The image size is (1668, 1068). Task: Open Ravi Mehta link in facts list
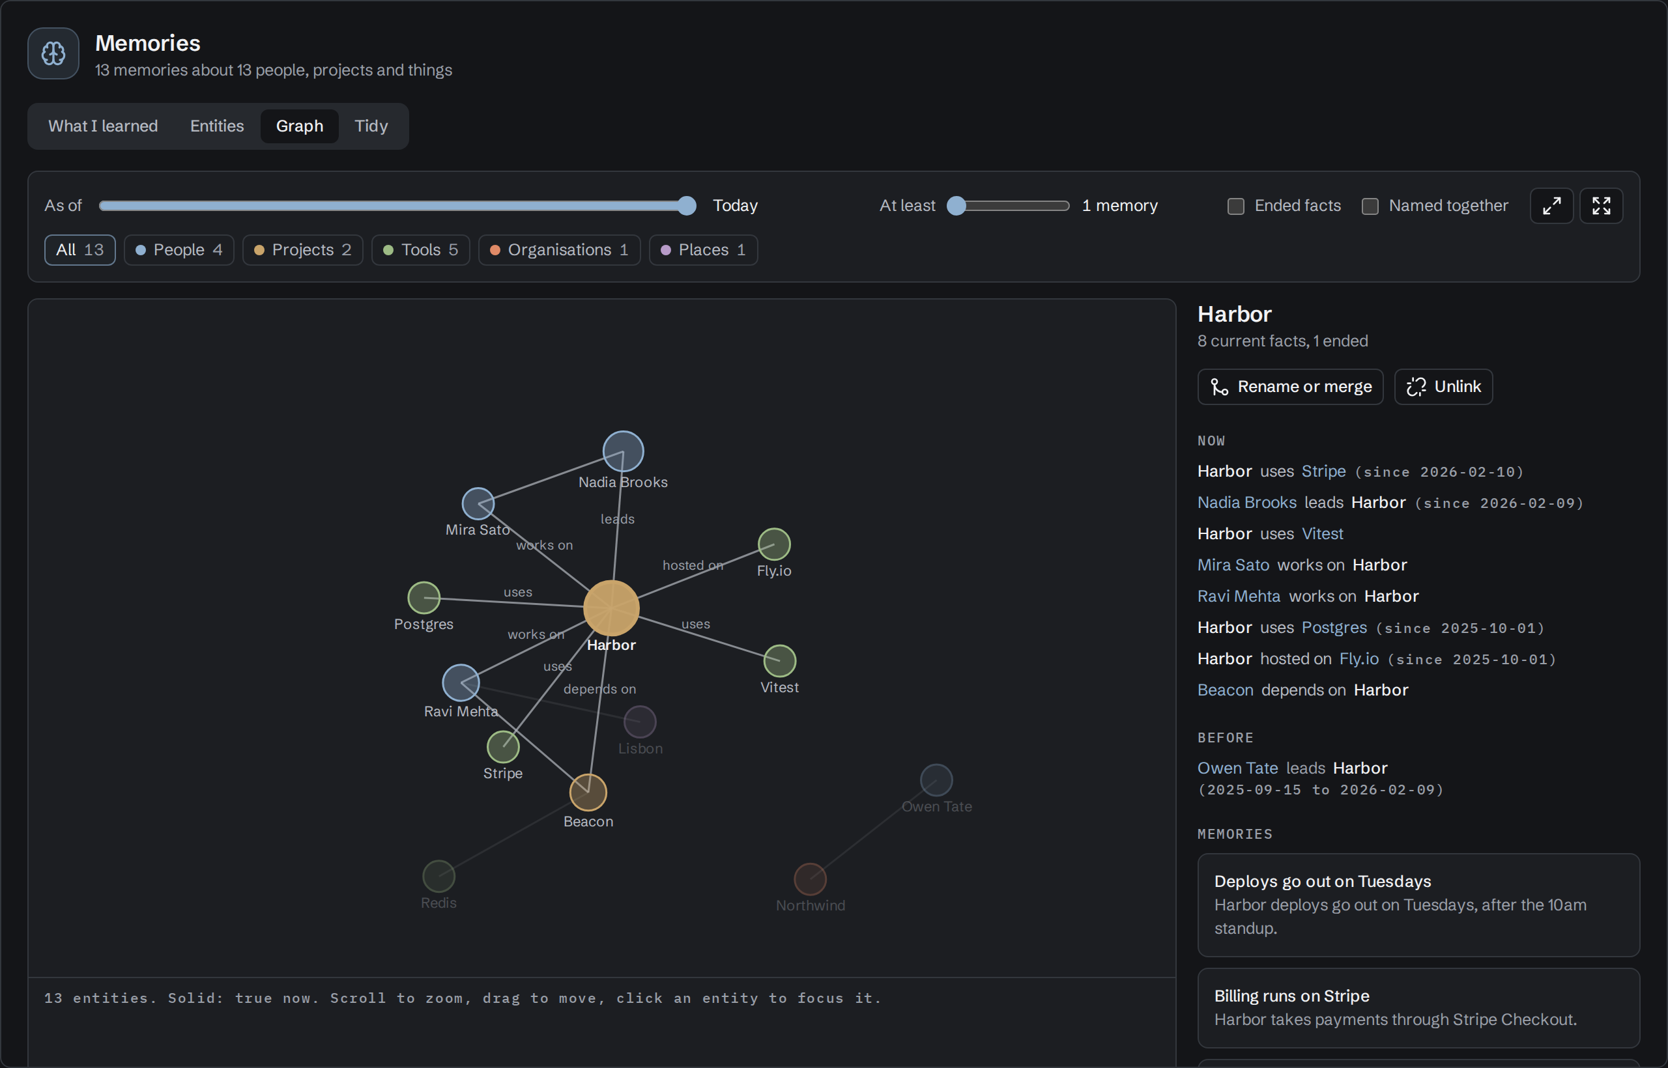click(x=1239, y=596)
